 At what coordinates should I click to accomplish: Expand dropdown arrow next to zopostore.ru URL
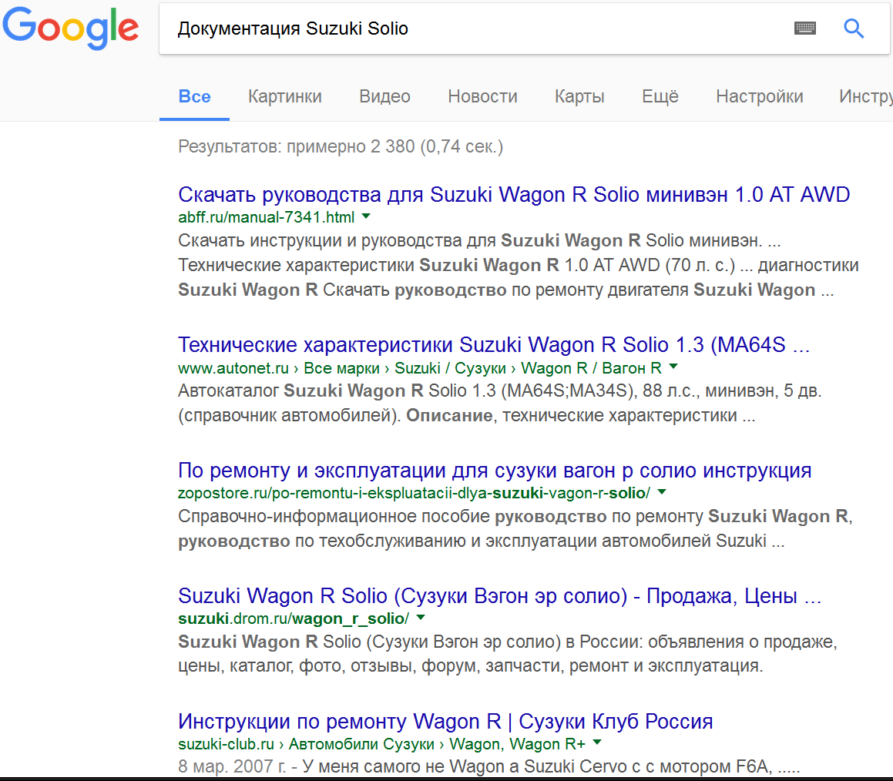click(x=662, y=492)
